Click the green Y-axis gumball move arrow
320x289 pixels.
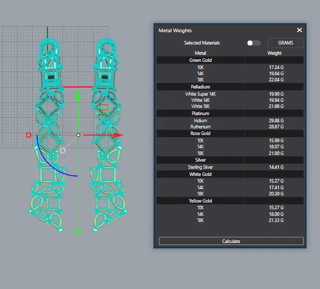78,96
